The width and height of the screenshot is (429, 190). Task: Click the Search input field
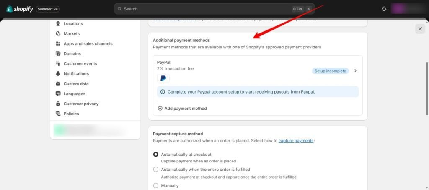coord(214,9)
